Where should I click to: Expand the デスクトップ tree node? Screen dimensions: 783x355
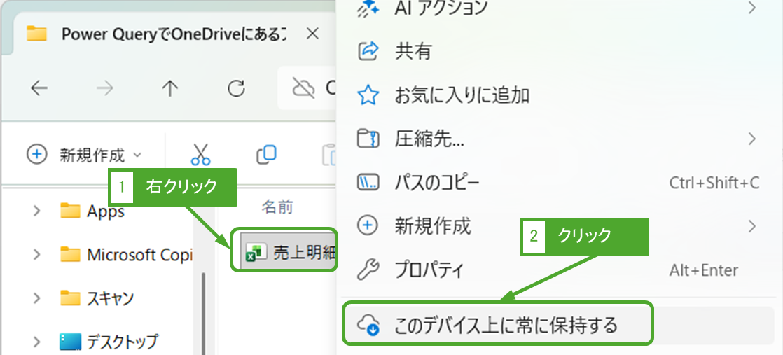tap(36, 342)
